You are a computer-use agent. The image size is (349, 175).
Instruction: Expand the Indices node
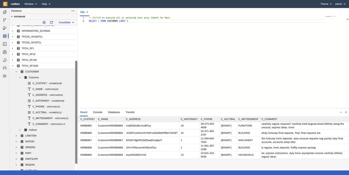[x=20, y=130]
